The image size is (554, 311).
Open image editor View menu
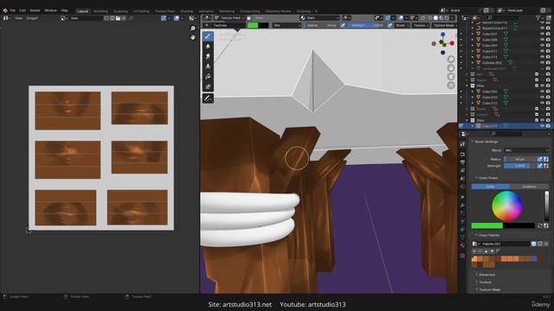pyautogui.click(x=18, y=18)
